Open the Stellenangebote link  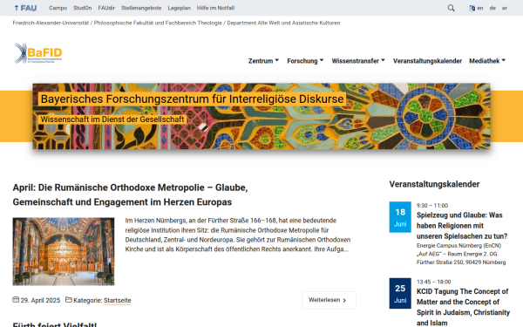click(141, 8)
